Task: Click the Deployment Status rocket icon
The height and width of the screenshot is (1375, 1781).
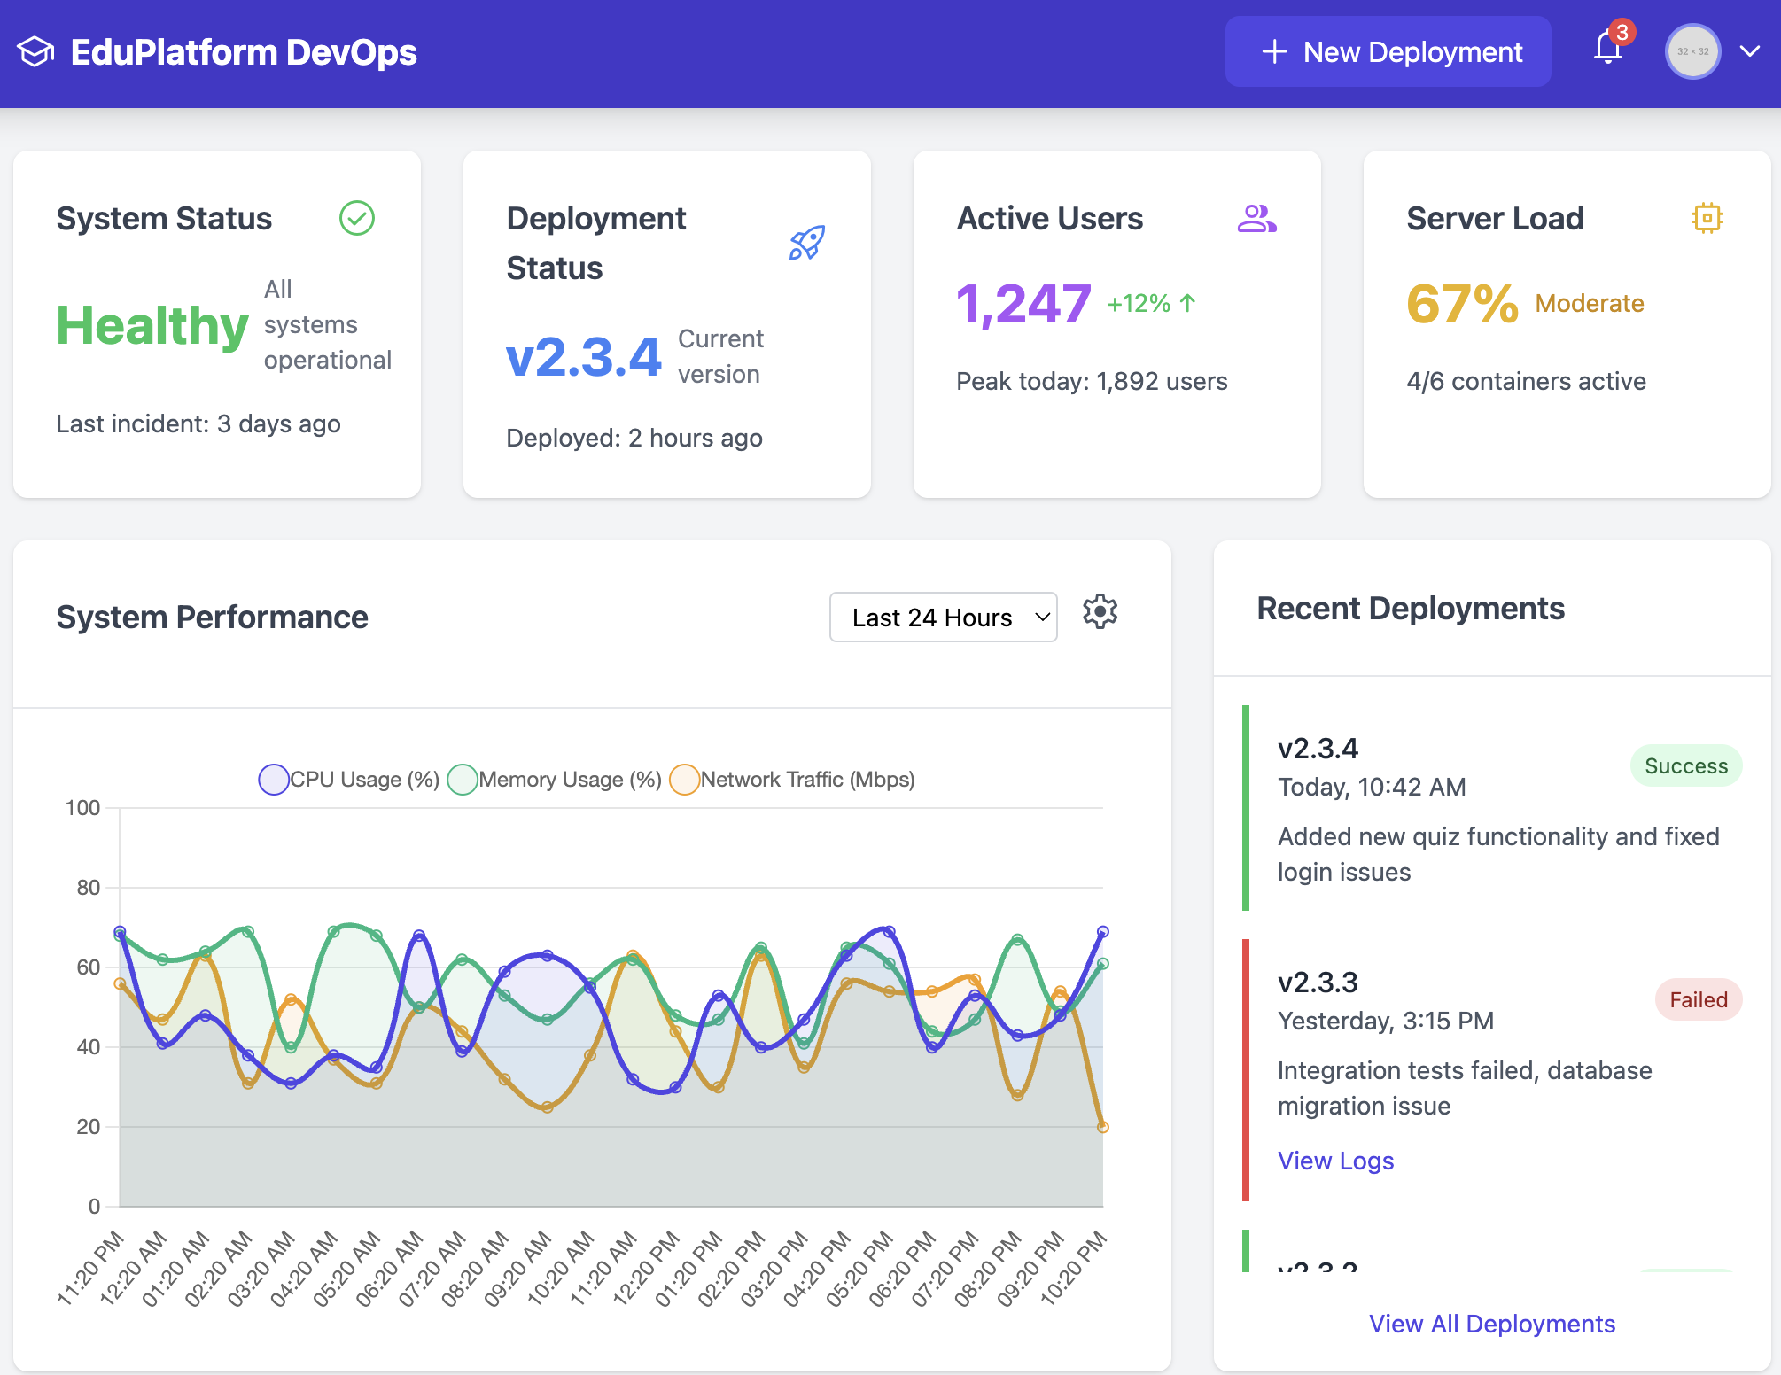Action: (807, 243)
